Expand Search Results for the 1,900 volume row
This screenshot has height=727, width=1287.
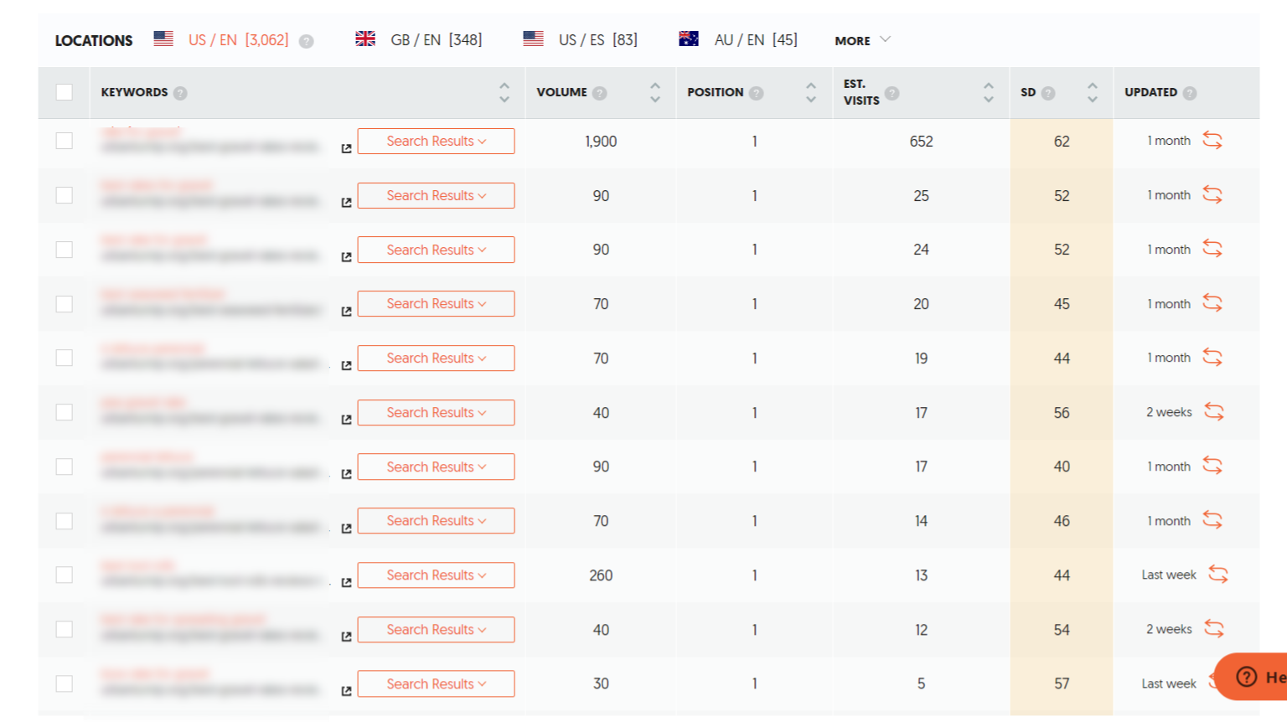pos(436,141)
